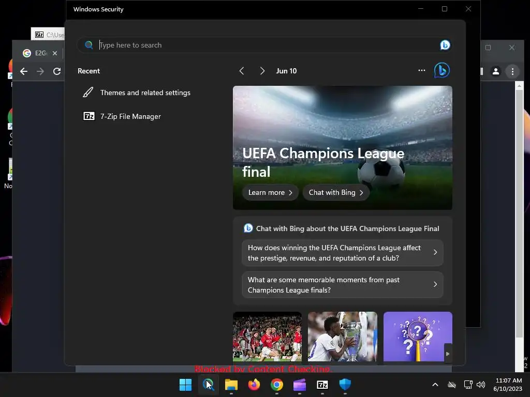The height and width of the screenshot is (397, 530).
Task: Open the Chrome profile avatar icon
Action: 495,71
